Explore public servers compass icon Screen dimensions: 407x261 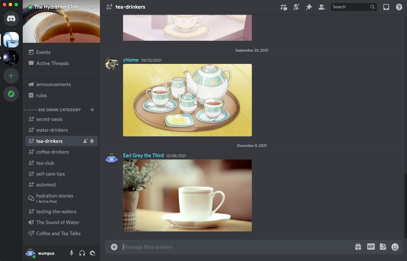click(11, 94)
